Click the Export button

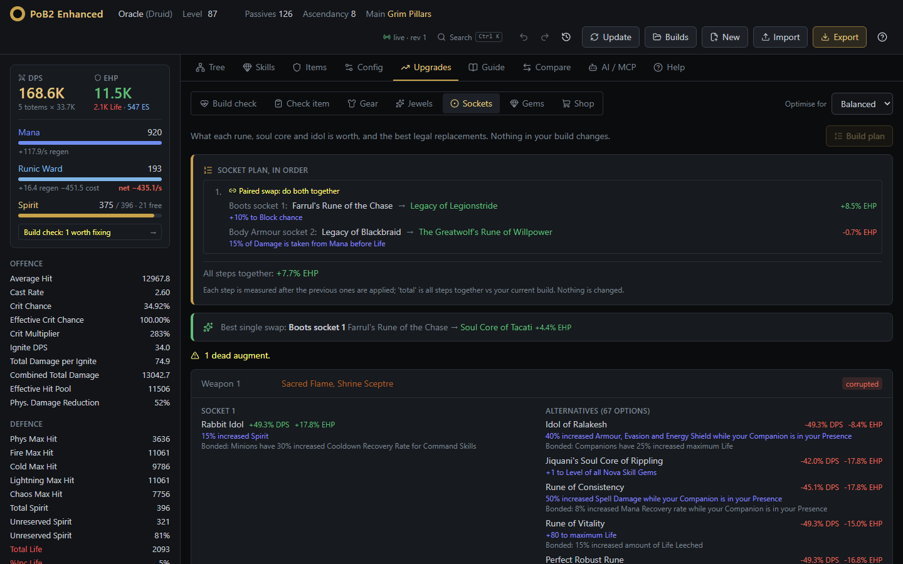click(x=840, y=37)
